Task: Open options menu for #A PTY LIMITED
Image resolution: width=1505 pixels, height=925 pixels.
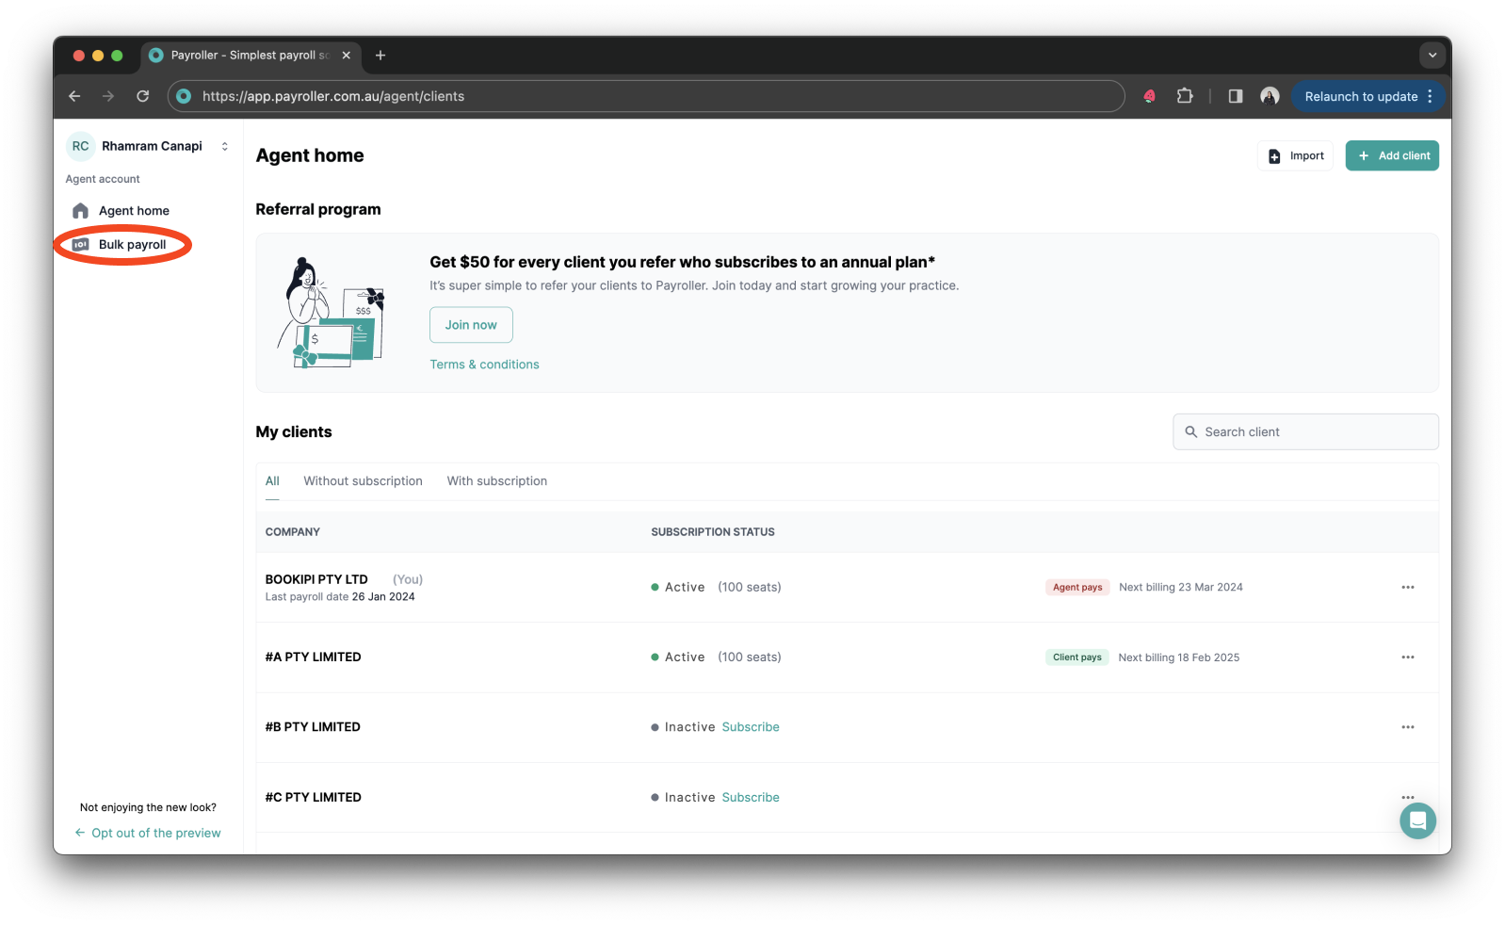Action: click(x=1407, y=657)
